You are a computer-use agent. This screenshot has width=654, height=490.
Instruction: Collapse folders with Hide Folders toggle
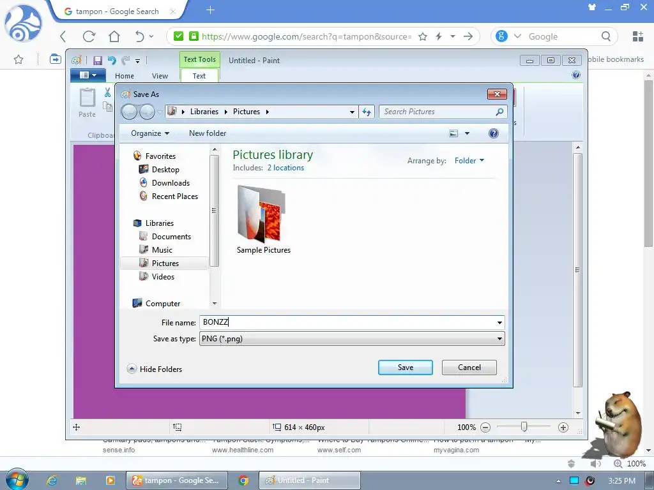coord(155,369)
